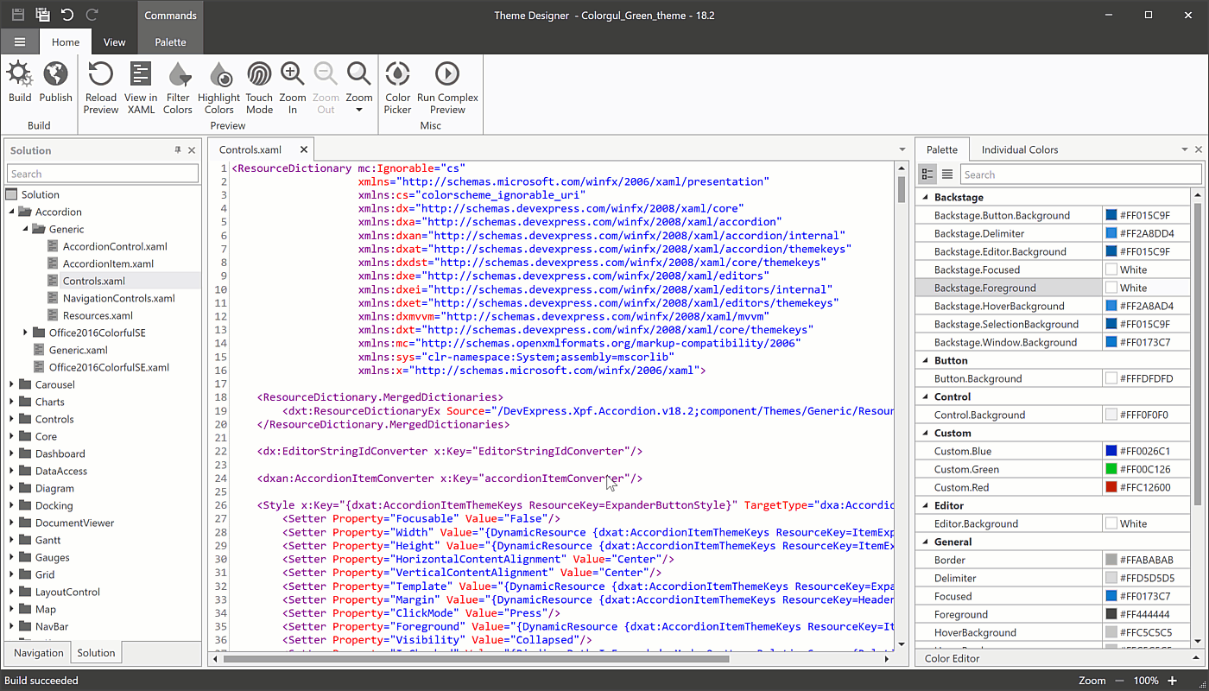Screen dimensions: 1209x691
Task: Switch palette to list view layout
Action: tap(946, 174)
